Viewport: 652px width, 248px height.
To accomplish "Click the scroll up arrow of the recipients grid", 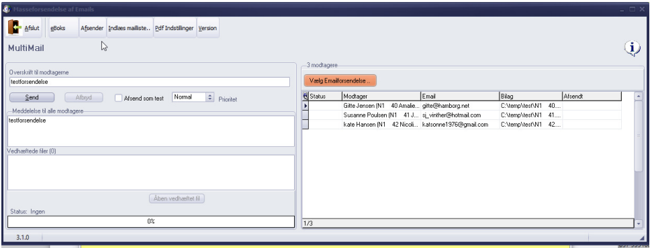I will pos(639,97).
